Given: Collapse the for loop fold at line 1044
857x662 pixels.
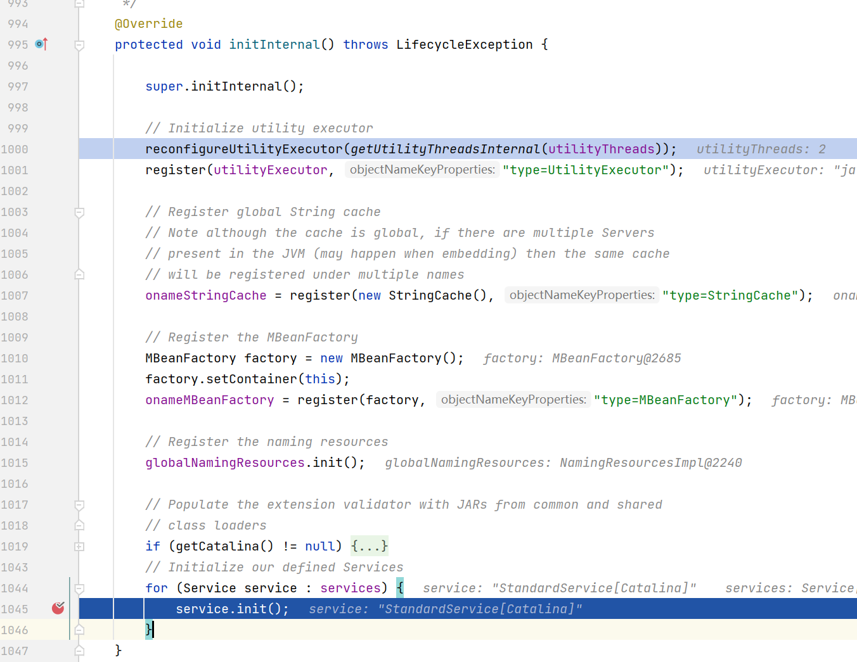Looking at the screenshot, I should (79, 589).
